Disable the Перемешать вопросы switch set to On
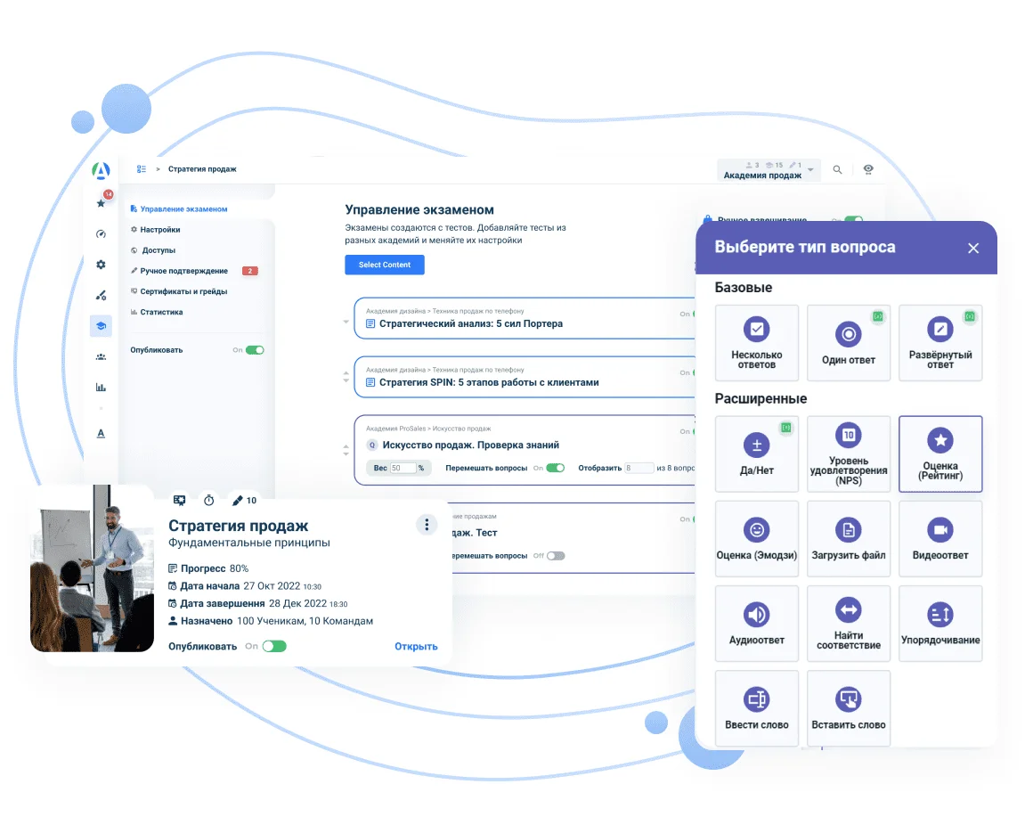1033x825 pixels. click(x=555, y=468)
